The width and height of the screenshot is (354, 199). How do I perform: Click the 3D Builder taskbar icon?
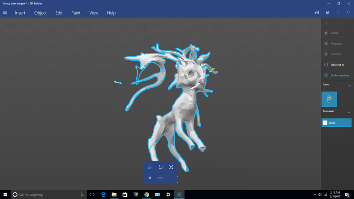coord(179,195)
